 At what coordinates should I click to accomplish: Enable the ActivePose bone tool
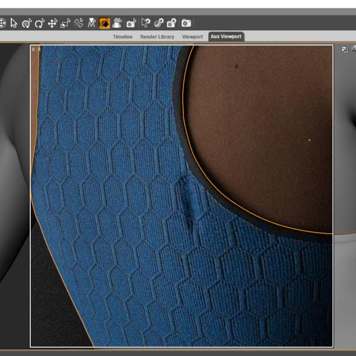click(78, 23)
